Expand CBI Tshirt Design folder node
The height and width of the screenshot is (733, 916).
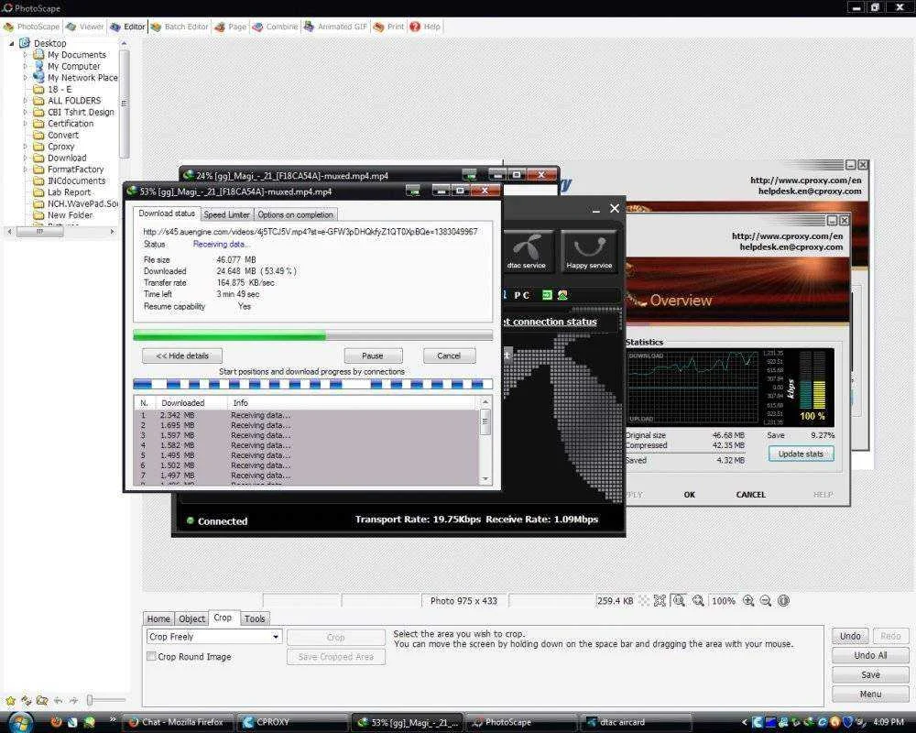click(x=25, y=112)
